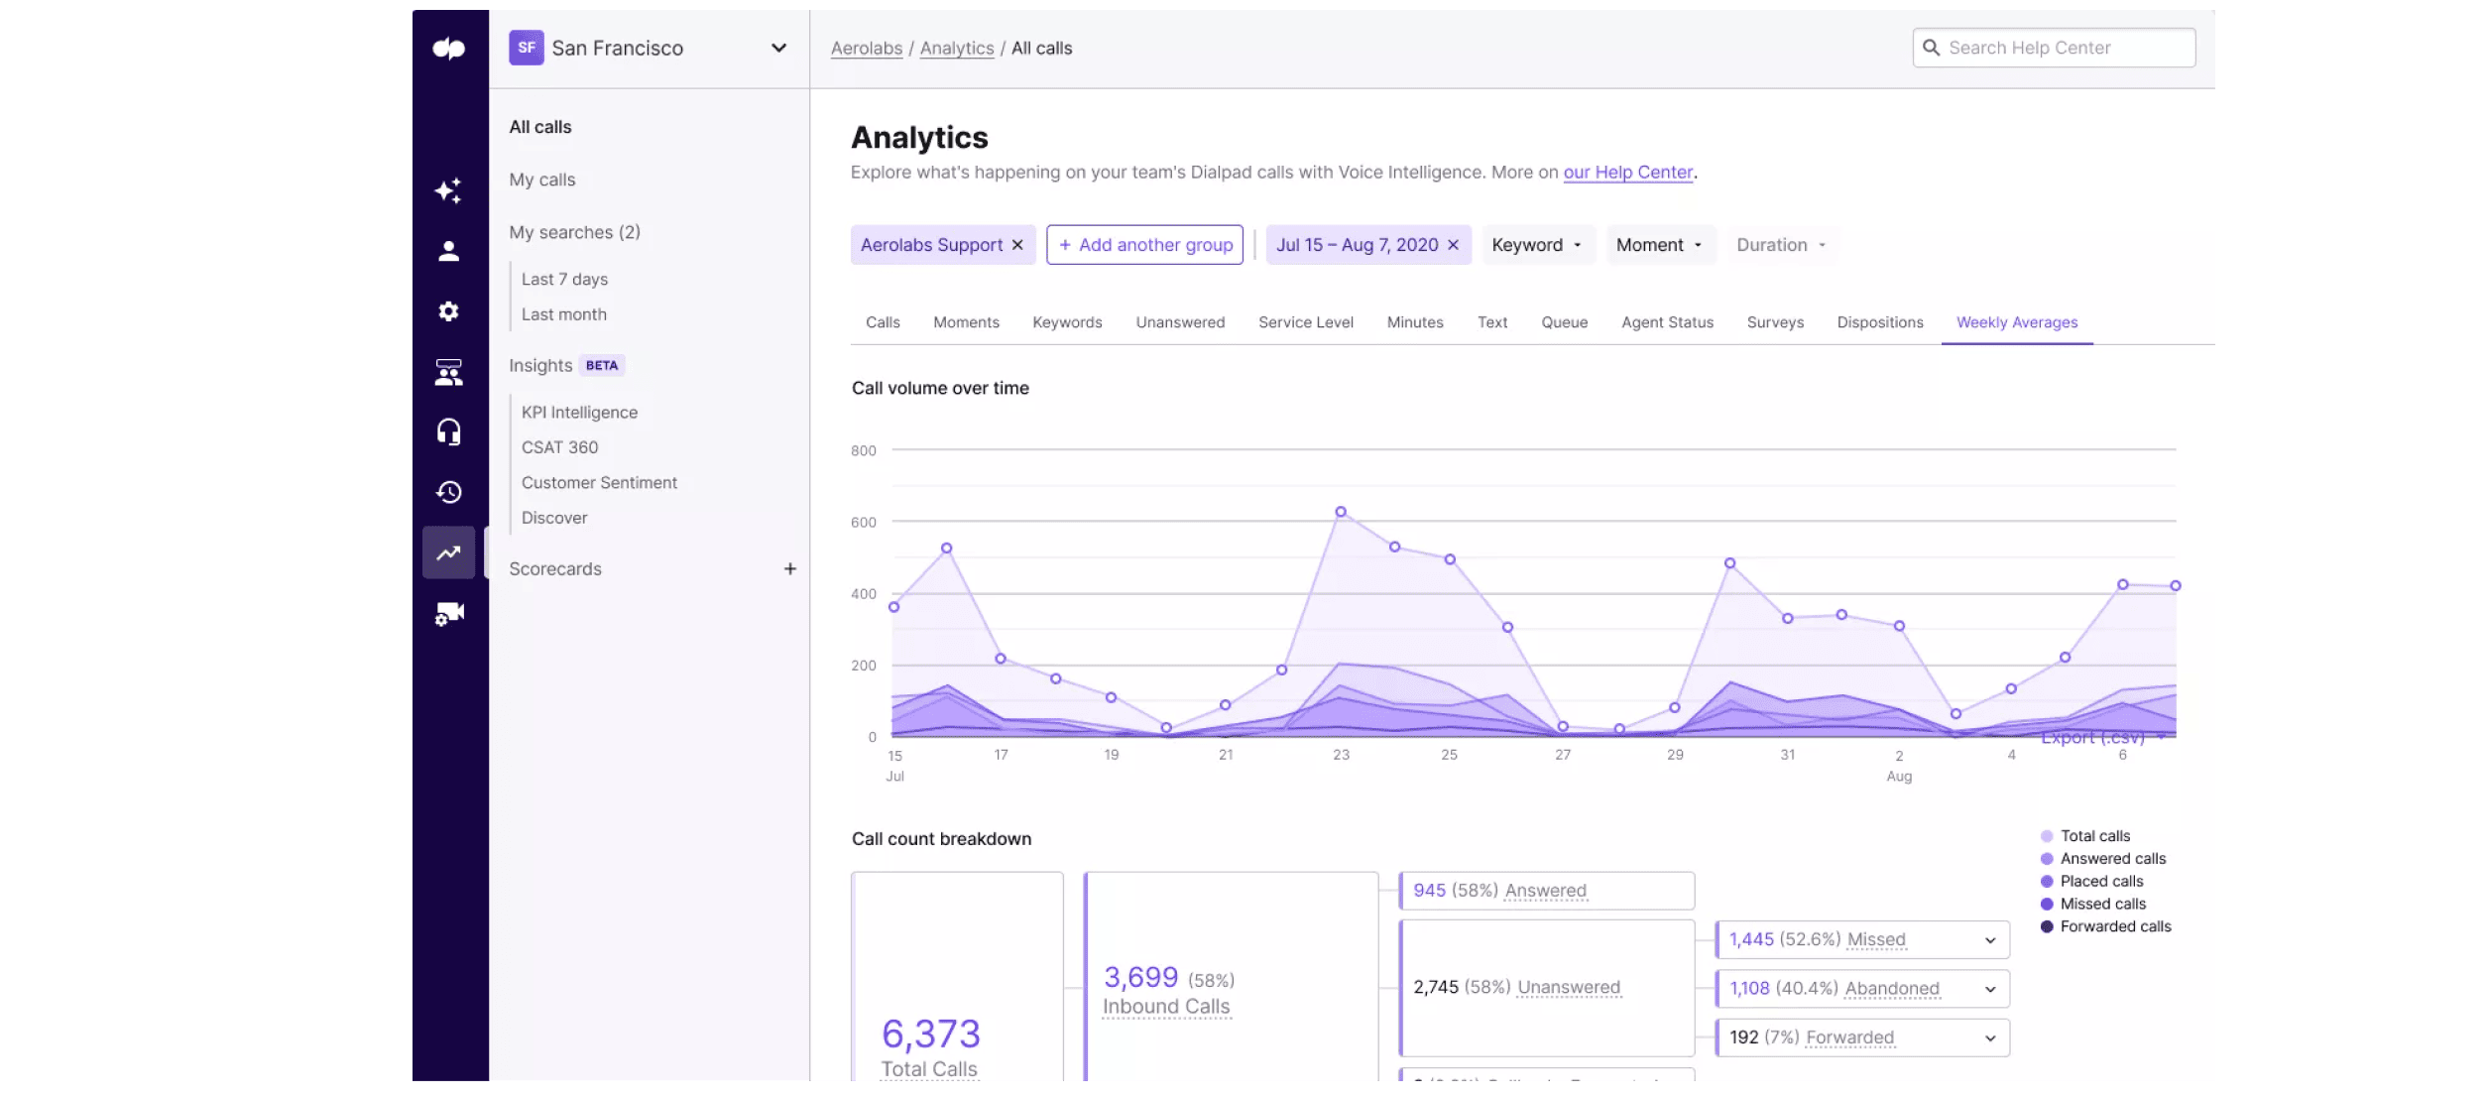Click Add another group button
Viewport: 2487px width, 1099px height.
click(x=1144, y=245)
